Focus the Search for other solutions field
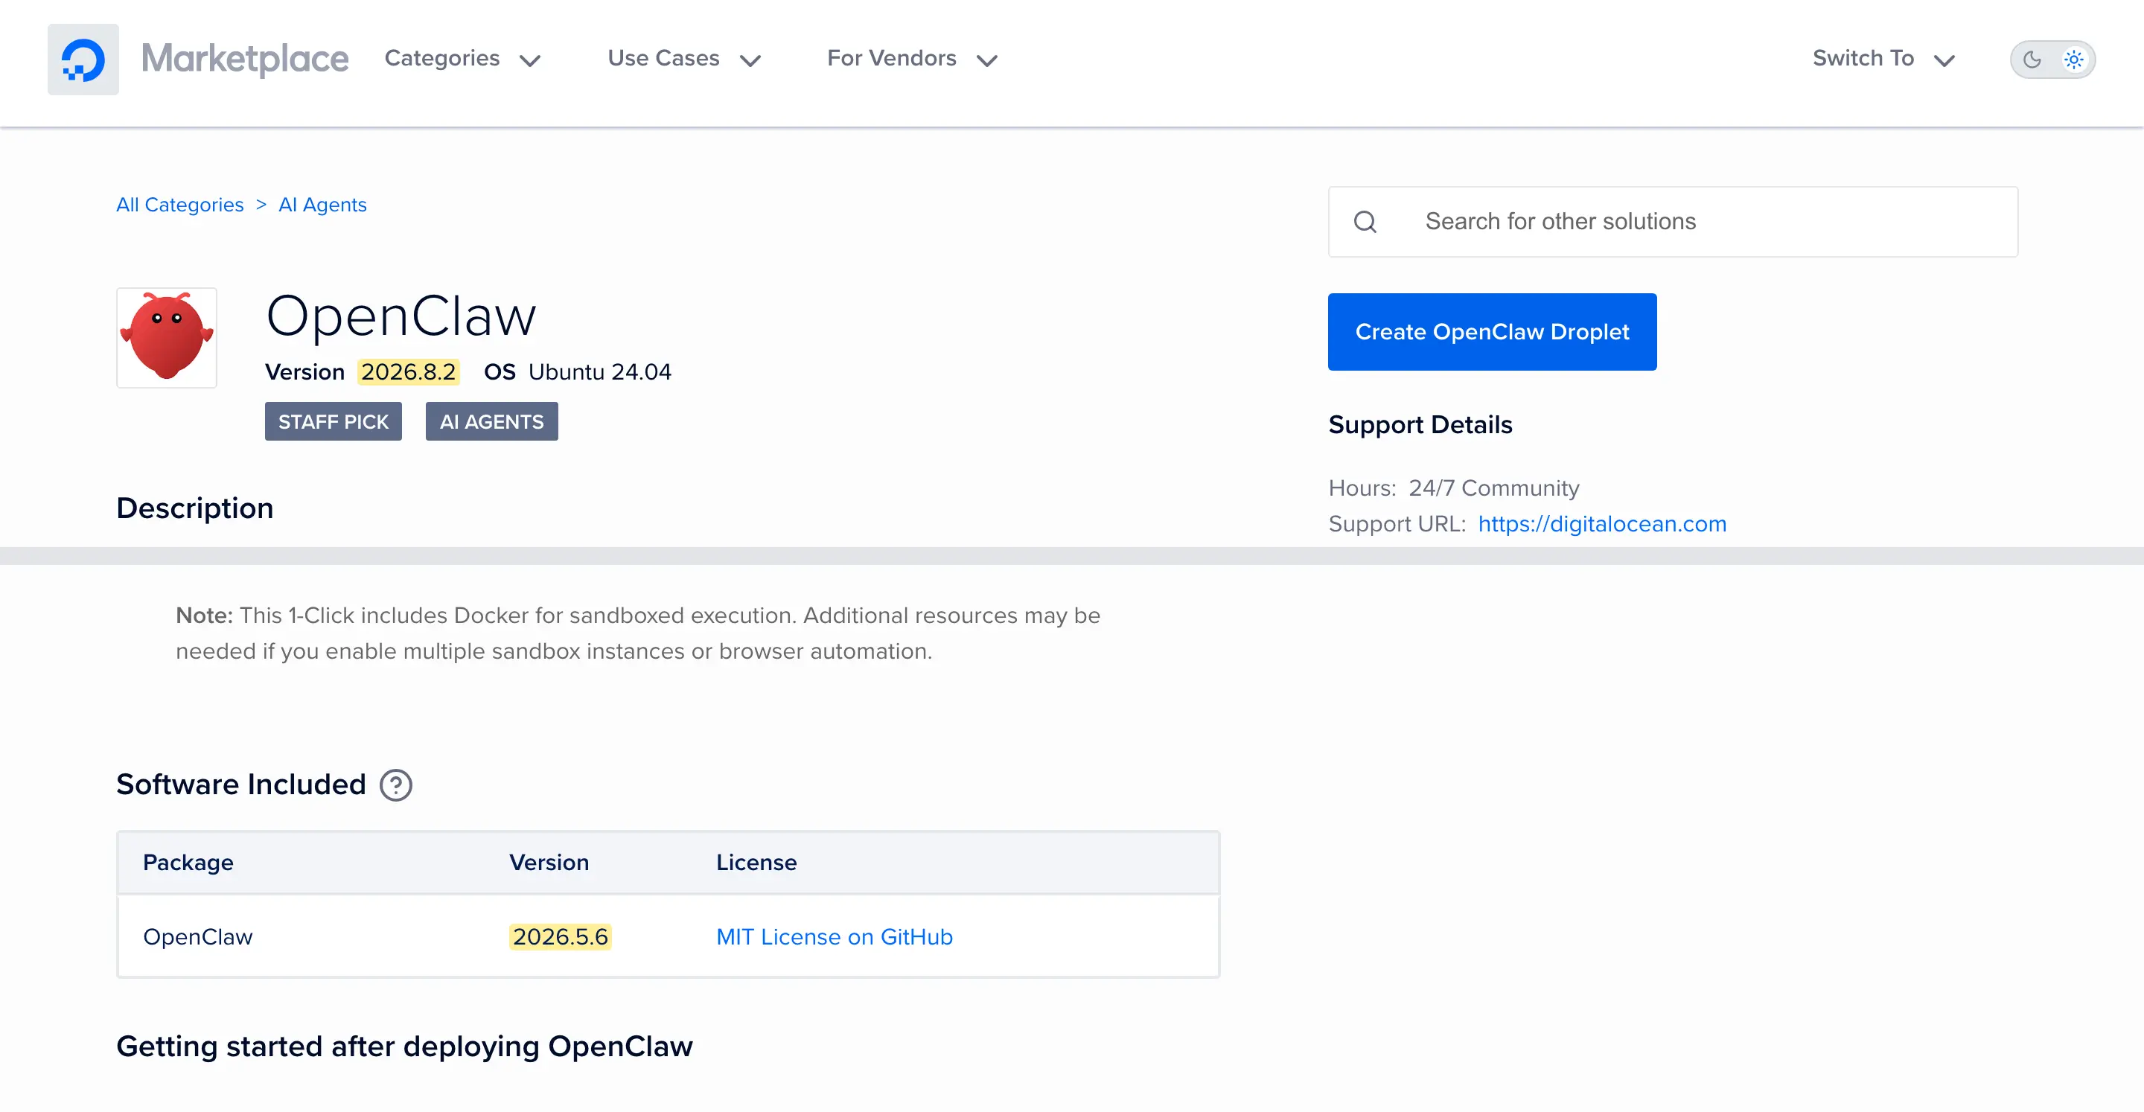The height and width of the screenshot is (1112, 2144). click(1673, 221)
